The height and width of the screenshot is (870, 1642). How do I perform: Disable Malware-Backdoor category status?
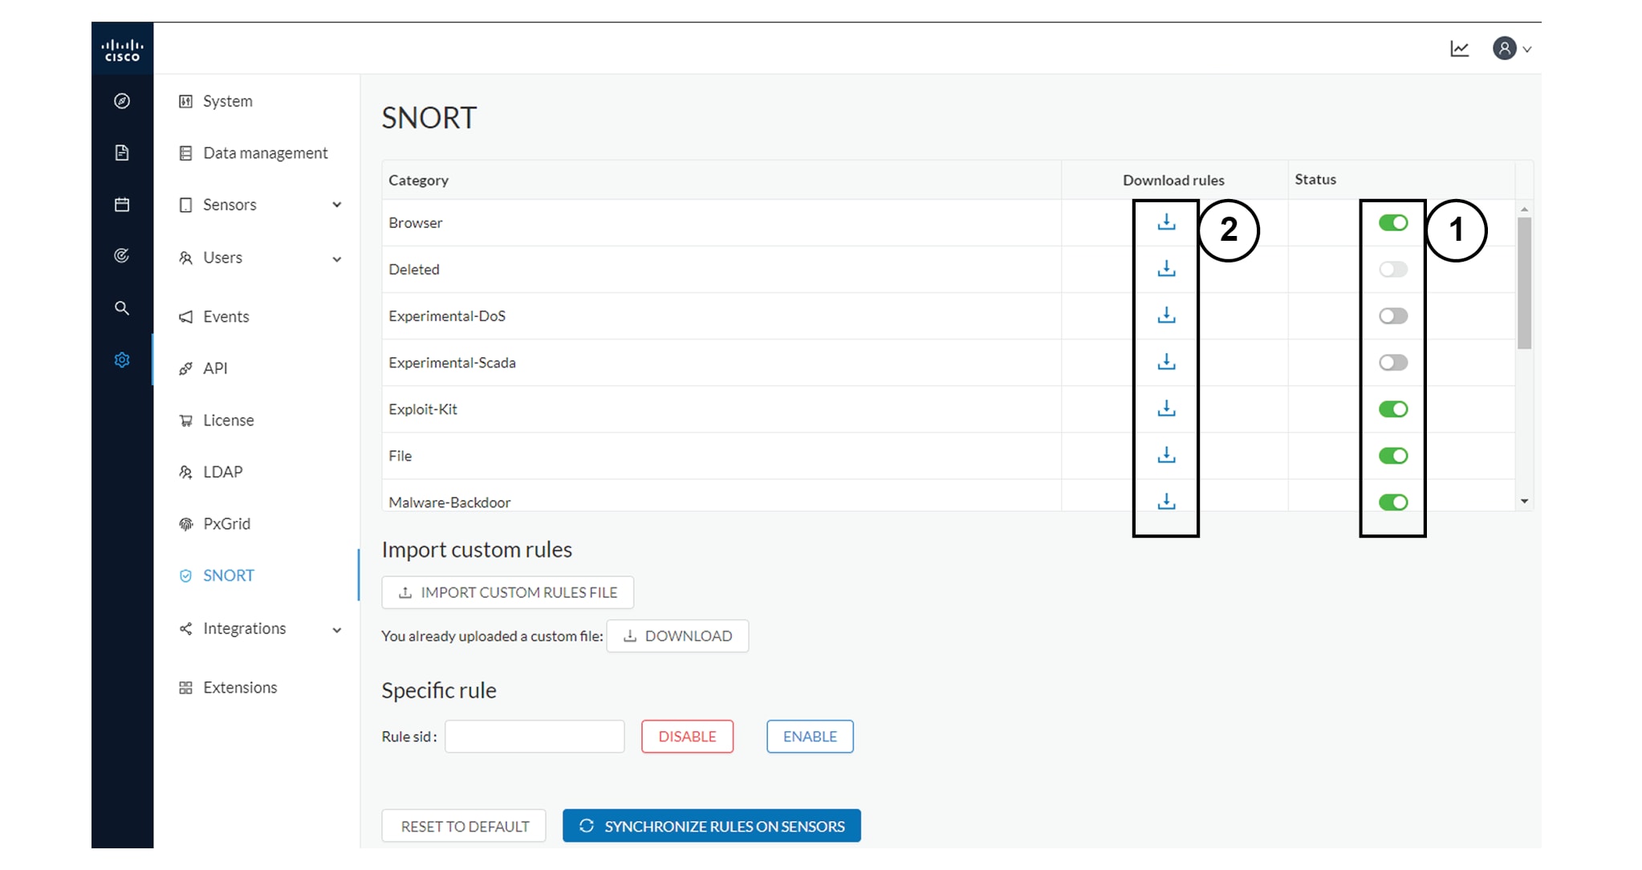pos(1393,502)
